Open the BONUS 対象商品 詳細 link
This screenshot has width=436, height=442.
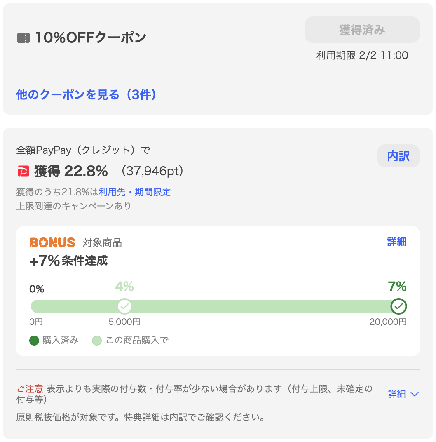396,242
